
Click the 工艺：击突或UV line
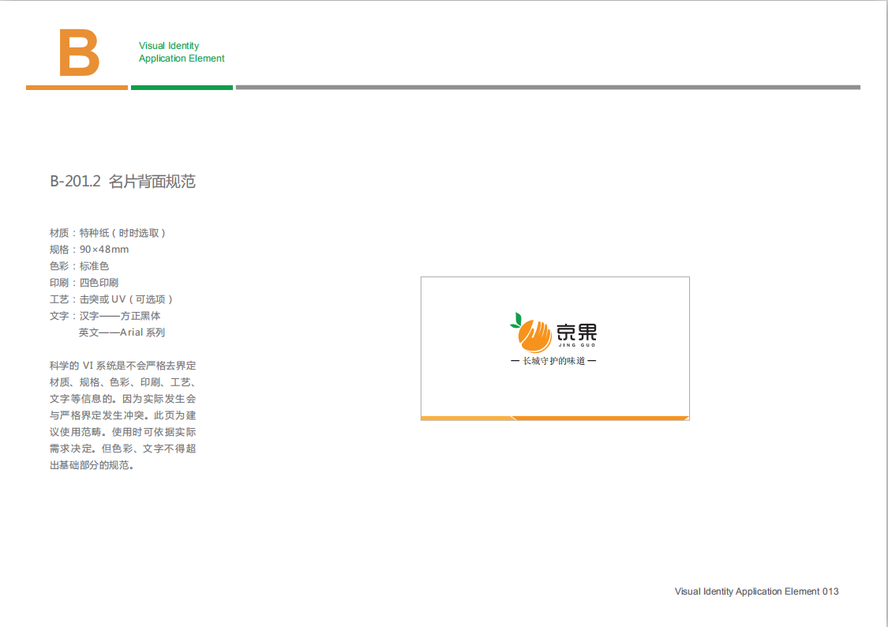tap(111, 299)
